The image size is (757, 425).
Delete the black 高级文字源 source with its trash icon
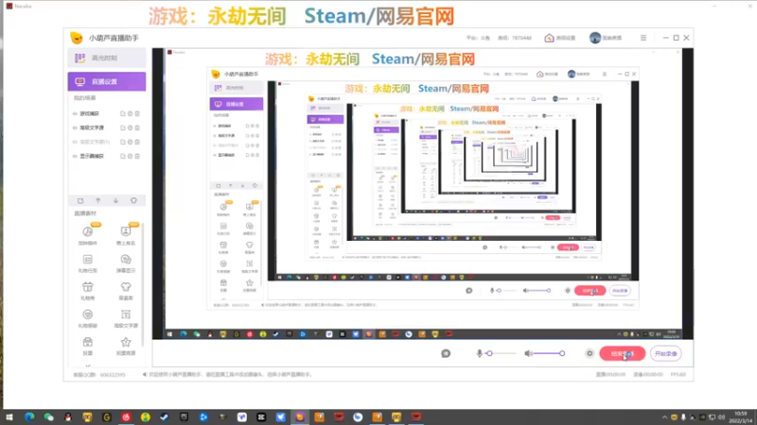point(137,127)
